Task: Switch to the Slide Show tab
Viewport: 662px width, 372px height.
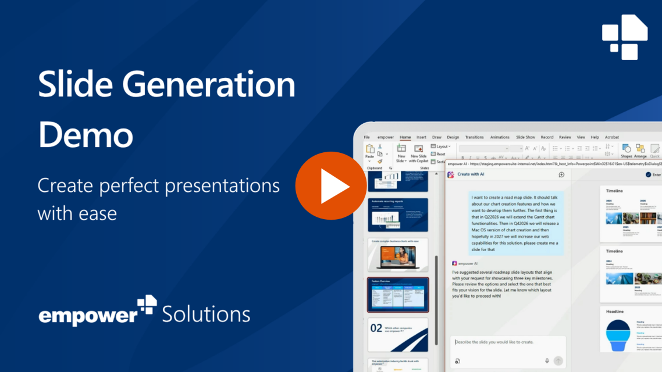Action: [525, 137]
